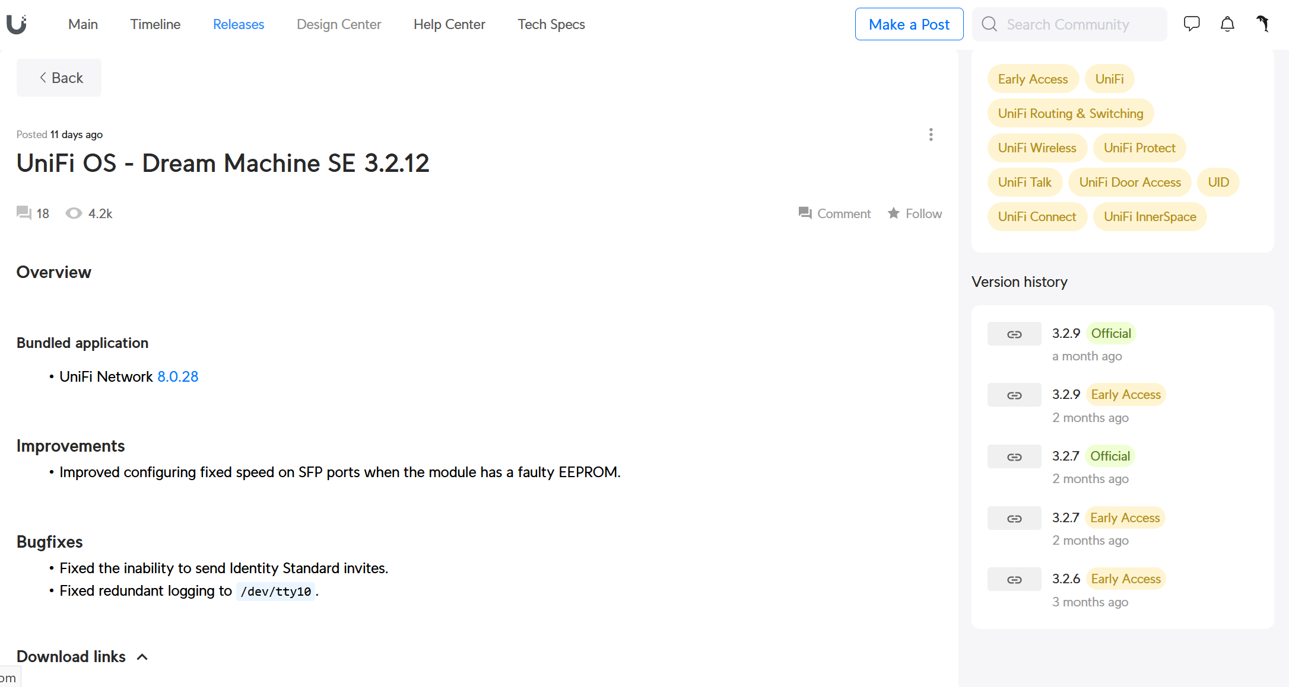Click the comments count icon
The image size is (1289, 687).
point(24,213)
